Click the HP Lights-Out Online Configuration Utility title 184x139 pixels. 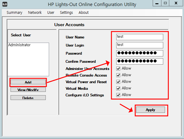point(92,5)
